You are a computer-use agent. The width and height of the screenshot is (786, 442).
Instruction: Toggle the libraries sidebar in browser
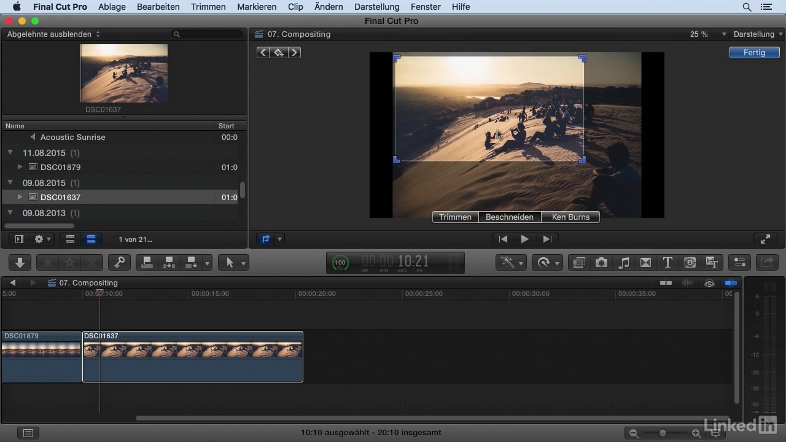pos(19,239)
